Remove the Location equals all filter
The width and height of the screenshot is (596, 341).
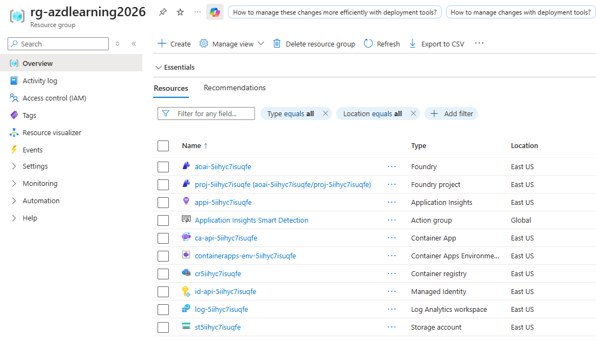(413, 113)
